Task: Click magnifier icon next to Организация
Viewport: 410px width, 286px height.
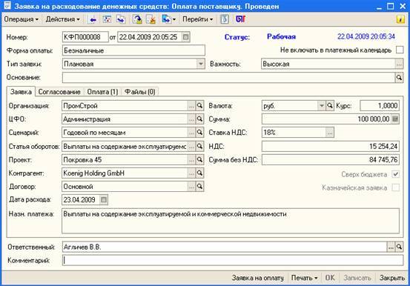Action: pyautogui.click(x=199, y=106)
